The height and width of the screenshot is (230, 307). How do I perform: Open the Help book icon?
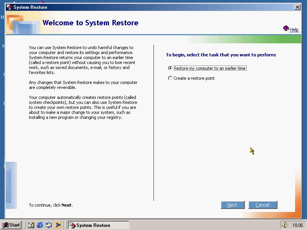pyautogui.click(x=286, y=29)
